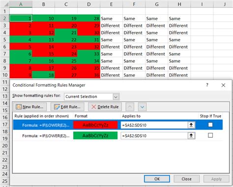Collapse range selector for red rule
The height and width of the screenshot is (187, 233).
(x=191, y=125)
